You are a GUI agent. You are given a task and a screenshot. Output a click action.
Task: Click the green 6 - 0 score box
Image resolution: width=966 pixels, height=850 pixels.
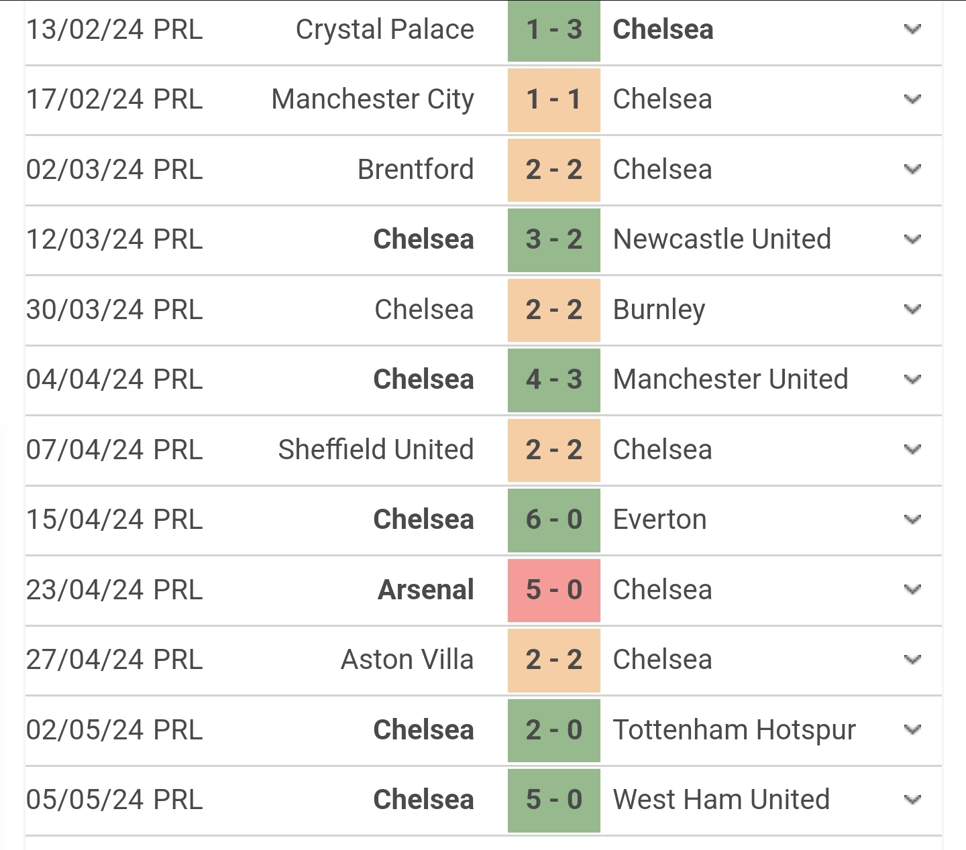(553, 520)
